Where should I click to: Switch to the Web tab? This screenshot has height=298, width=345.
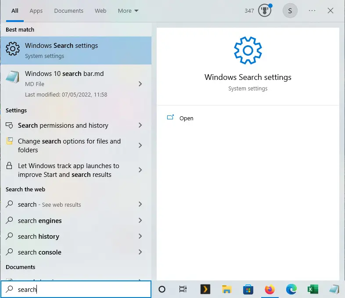click(101, 11)
